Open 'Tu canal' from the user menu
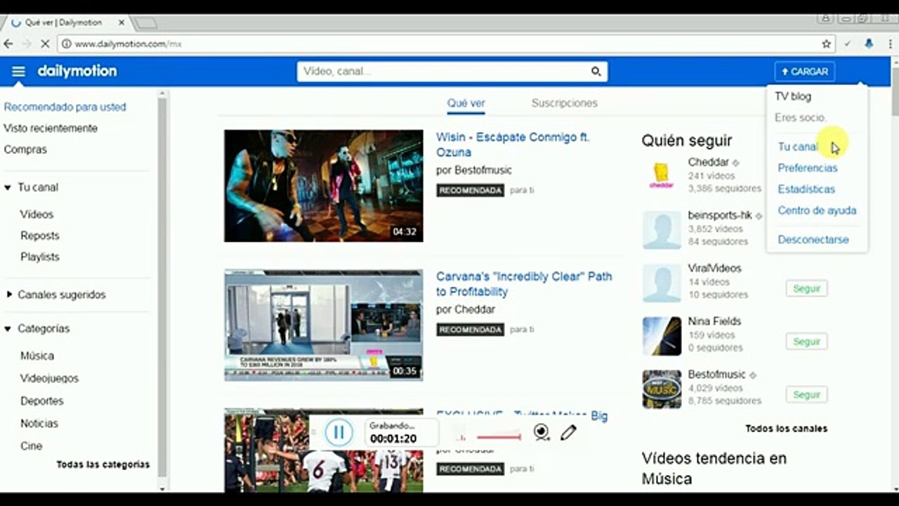Image resolution: width=899 pixels, height=506 pixels. pos(798,147)
